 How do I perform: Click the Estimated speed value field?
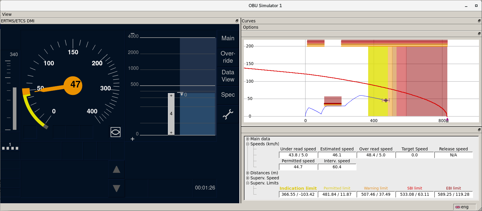(337, 155)
